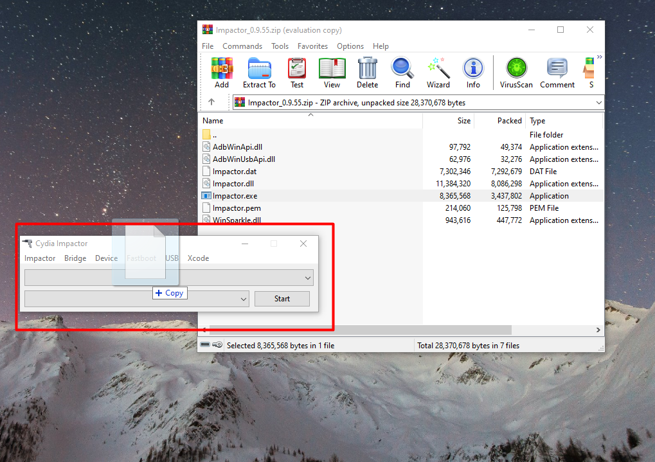Open the Wizard wand icon
This screenshot has height=462, width=655.
[438, 72]
